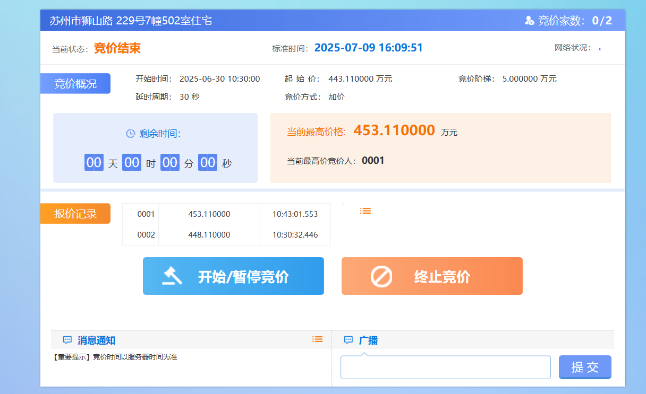Open the list icon in the 消息通知 header

[x=318, y=339]
